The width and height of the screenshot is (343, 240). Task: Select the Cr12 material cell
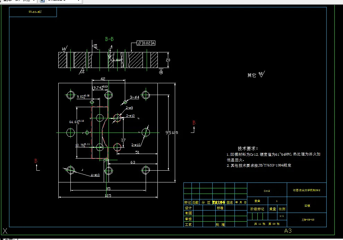tap(267, 191)
